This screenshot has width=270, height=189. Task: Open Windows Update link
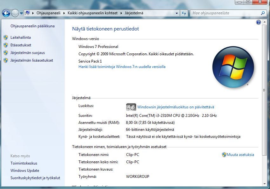click(25, 171)
